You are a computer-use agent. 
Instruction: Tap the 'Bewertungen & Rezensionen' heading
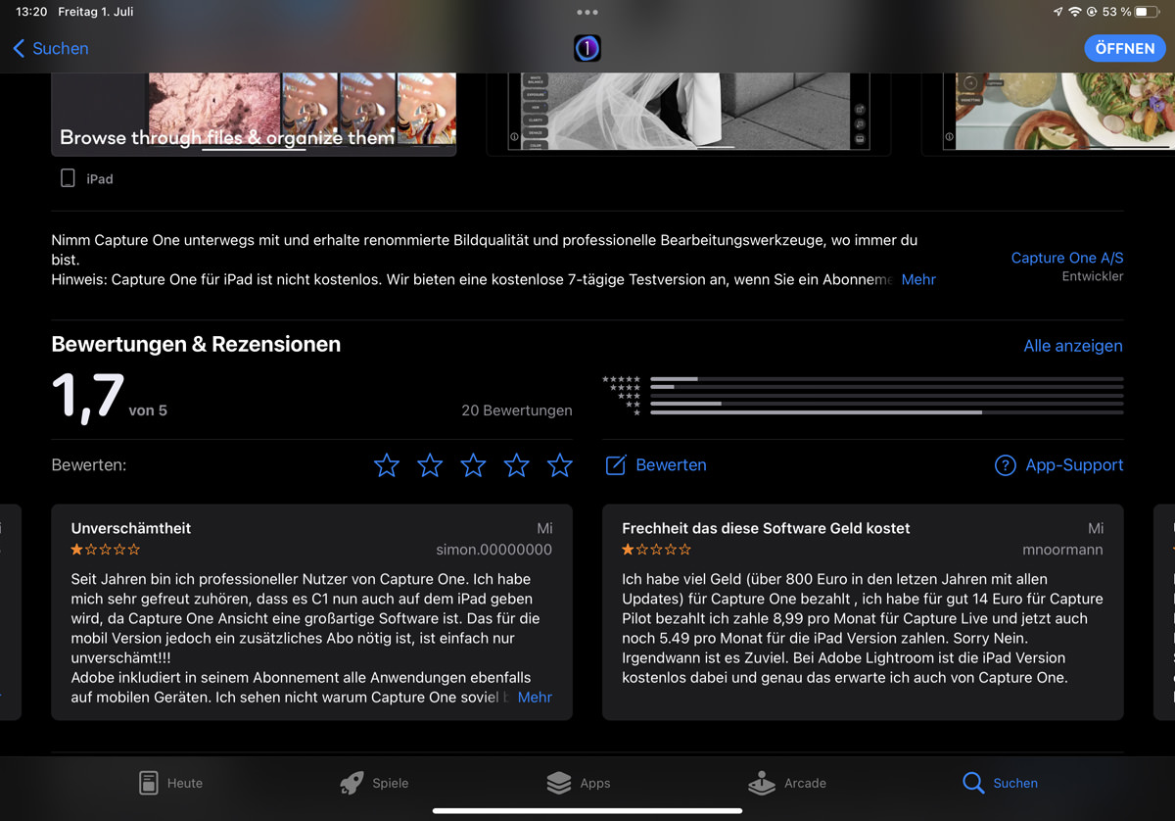pyautogui.click(x=196, y=345)
